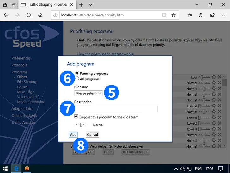Open the Windows Start menu
Screen dimensions: 230x173
pyautogui.click(x=5, y=169)
